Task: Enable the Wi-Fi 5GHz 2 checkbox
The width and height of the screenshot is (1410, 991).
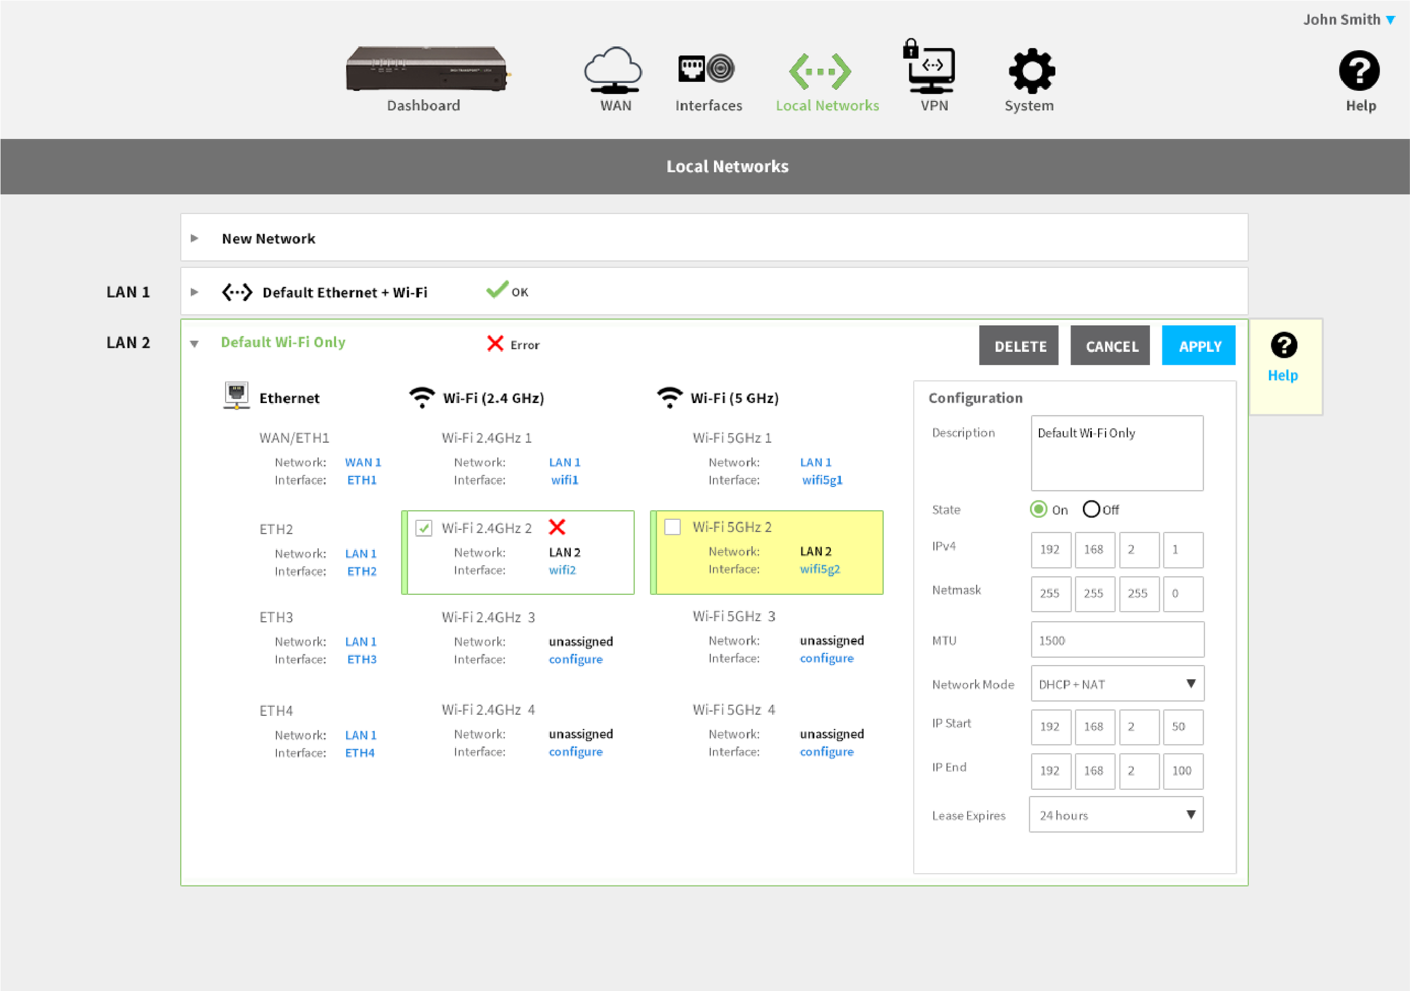Action: pyautogui.click(x=673, y=527)
